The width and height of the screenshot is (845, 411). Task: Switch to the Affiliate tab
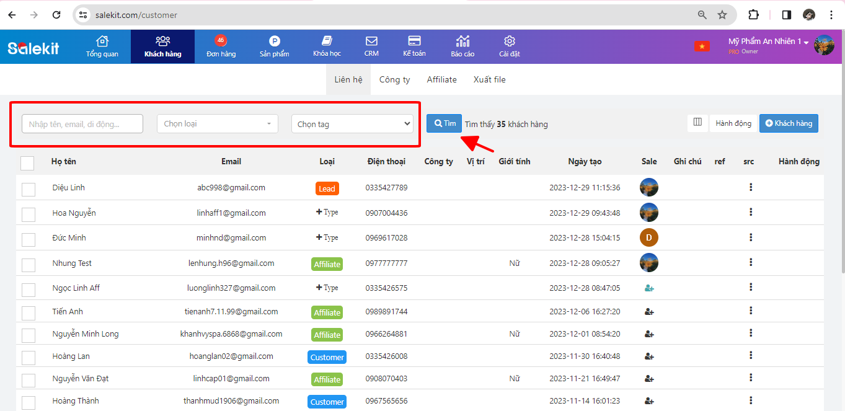pos(441,80)
